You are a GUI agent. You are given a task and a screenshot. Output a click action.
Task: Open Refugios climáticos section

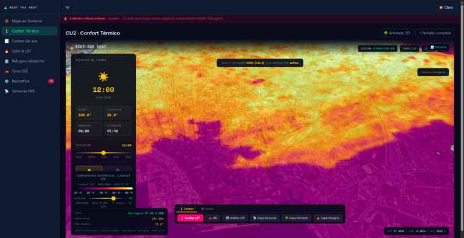tap(30, 61)
